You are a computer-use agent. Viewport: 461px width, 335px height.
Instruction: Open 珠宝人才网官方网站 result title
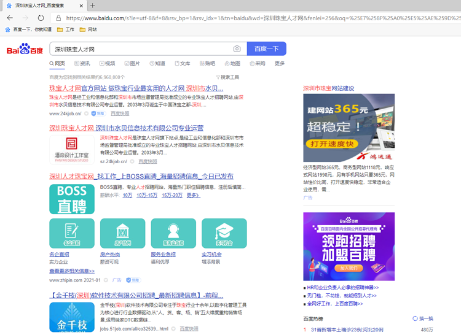(136, 88)
